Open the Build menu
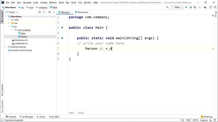Image resolution: width=218 pixels, height=122 pixels. click(61, 2)
